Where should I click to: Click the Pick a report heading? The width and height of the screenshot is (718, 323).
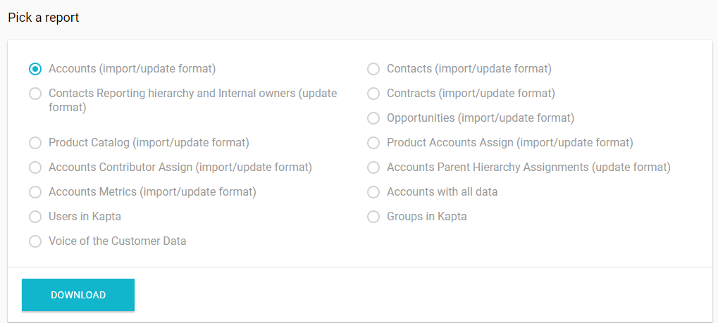pos(44,18)
